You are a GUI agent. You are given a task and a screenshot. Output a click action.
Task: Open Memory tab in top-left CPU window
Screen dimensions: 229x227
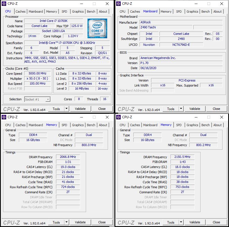(x=51, y=12)
